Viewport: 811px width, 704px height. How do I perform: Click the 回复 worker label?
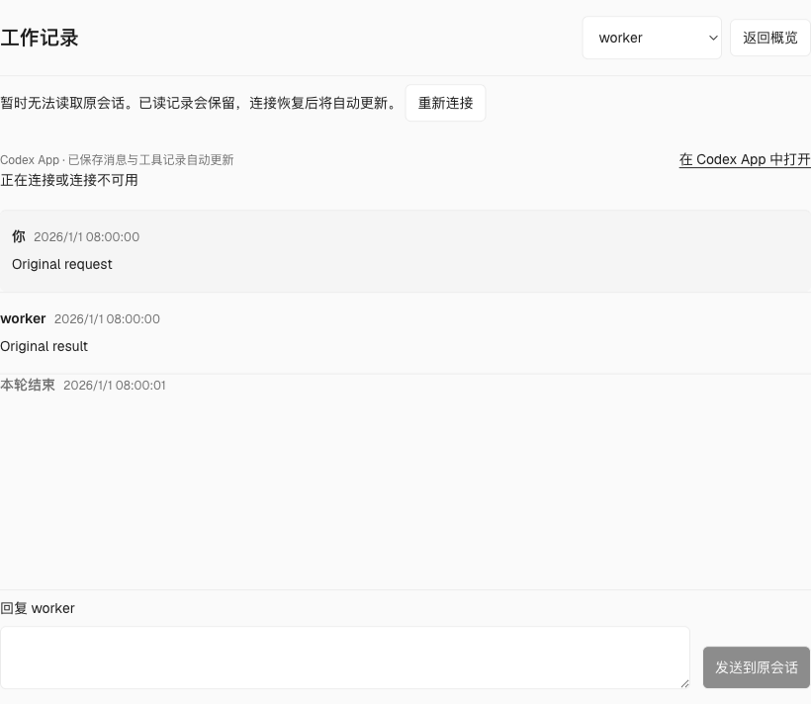click(x=38, y=608)
